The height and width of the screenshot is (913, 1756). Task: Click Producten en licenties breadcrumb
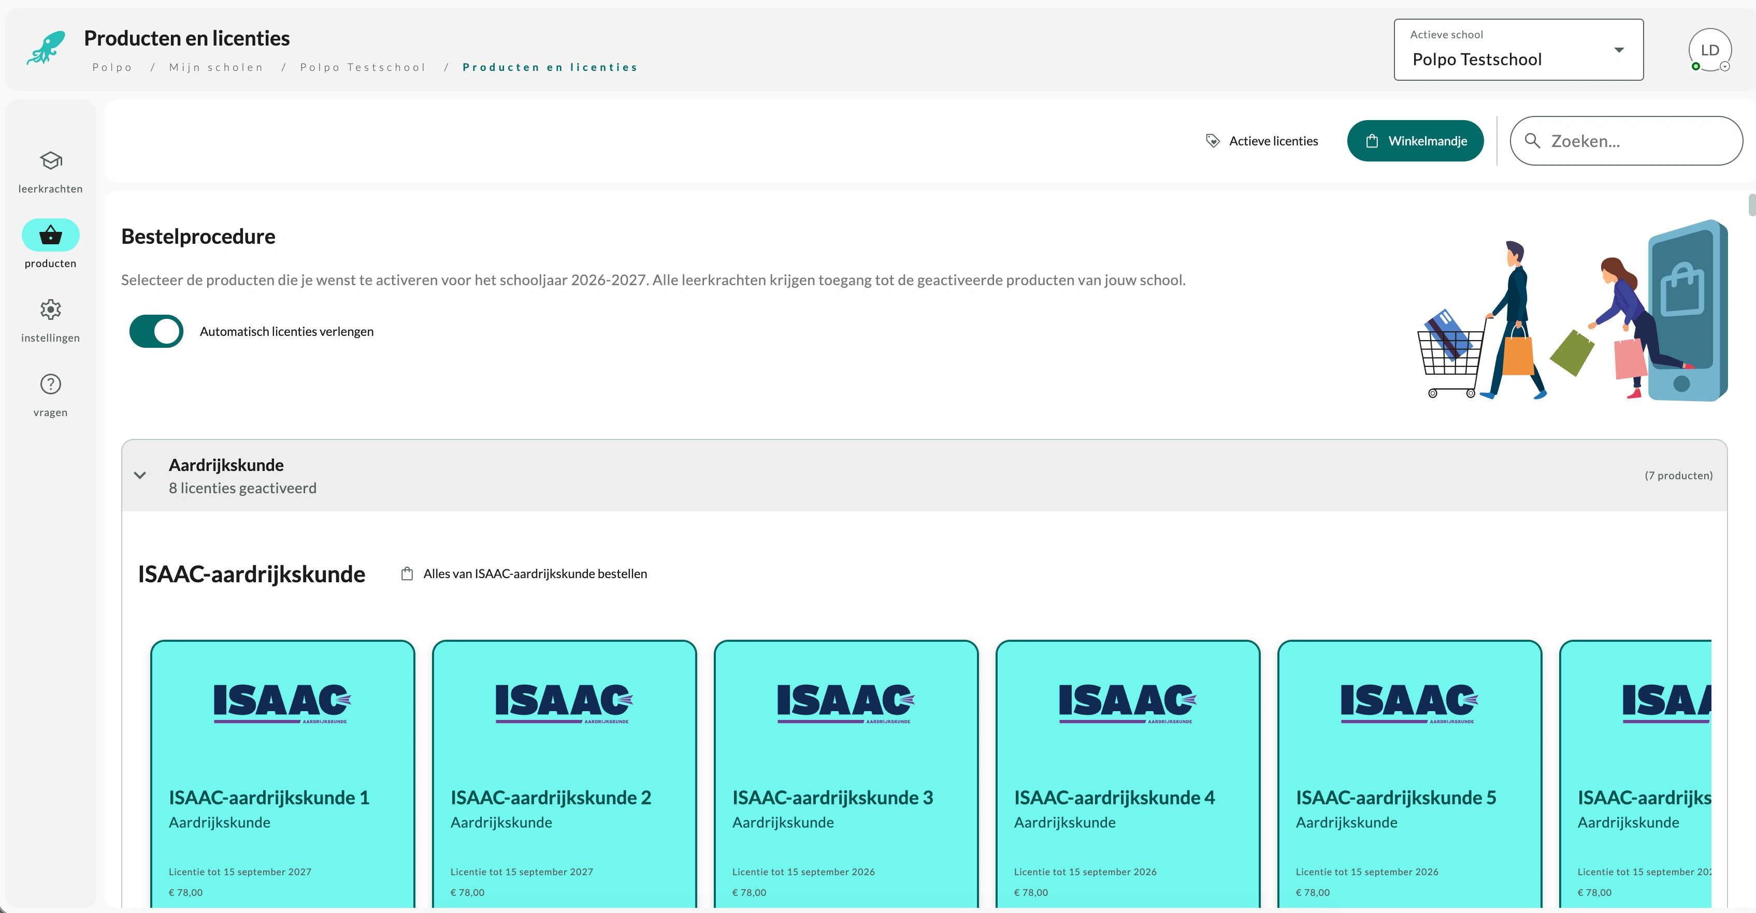550,67
